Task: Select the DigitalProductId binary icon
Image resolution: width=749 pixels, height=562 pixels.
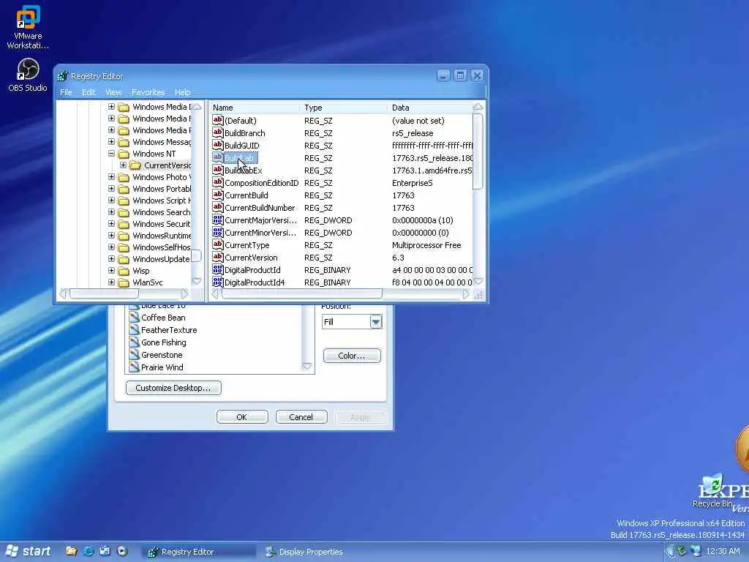Action: (218, 269)
